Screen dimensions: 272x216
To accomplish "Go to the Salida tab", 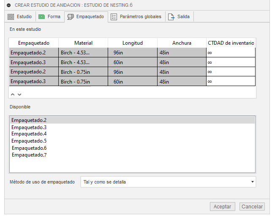I will coord(180,16).
